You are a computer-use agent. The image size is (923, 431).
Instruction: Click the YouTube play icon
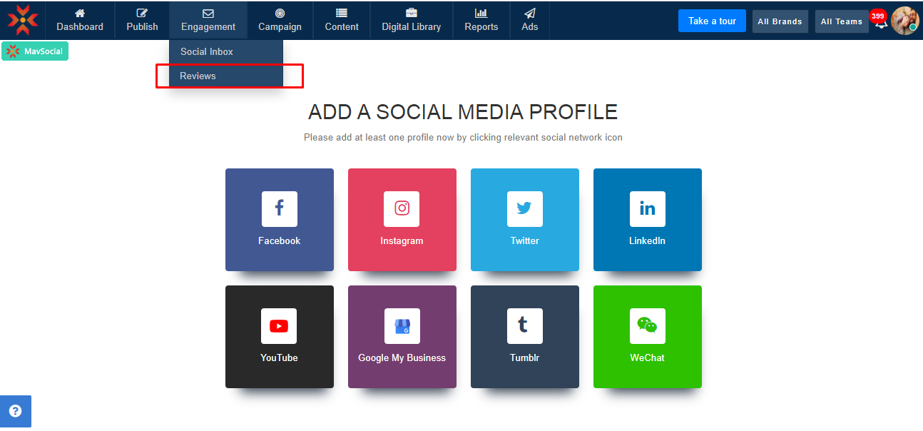(279, 326)
